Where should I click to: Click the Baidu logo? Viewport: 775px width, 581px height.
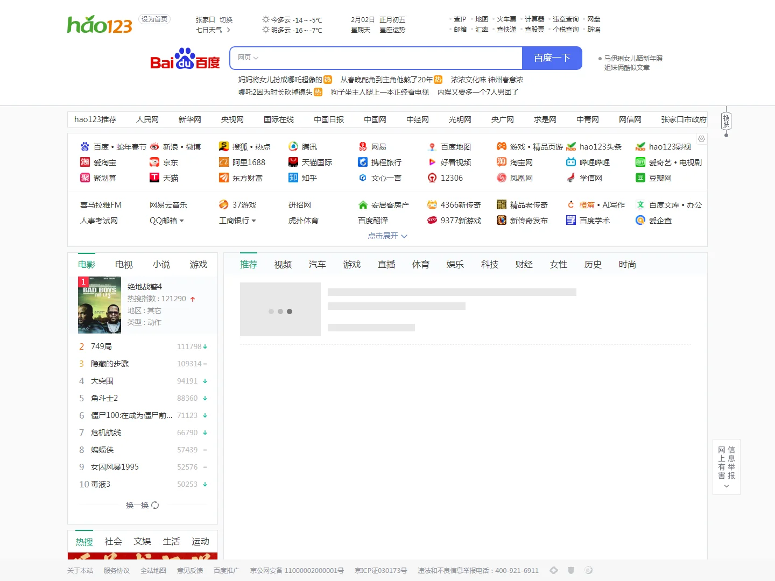pos(185,59)
